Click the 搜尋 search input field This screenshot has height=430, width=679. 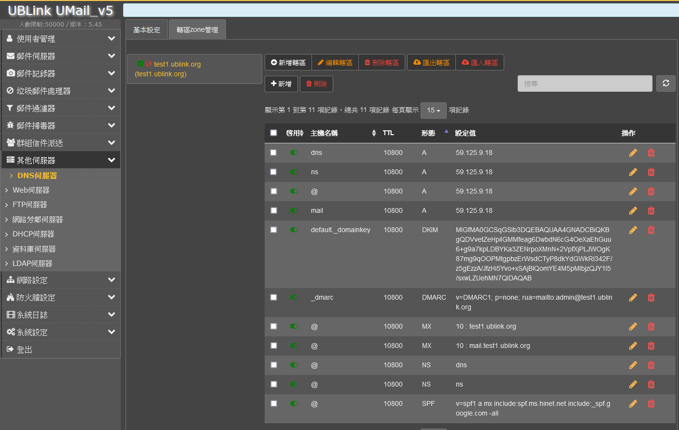[x=584, y=83]
